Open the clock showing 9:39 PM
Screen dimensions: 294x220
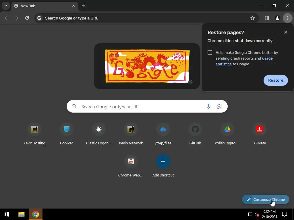pyautogui.click(x=269, y=214)
